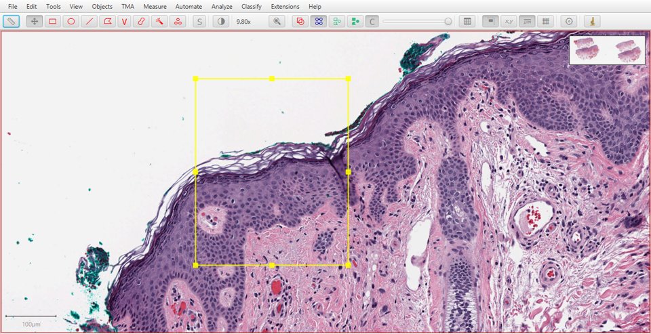Toggle Selection mode (S button)
Viewport: 651px width, 334px height.
pos(199,21)
